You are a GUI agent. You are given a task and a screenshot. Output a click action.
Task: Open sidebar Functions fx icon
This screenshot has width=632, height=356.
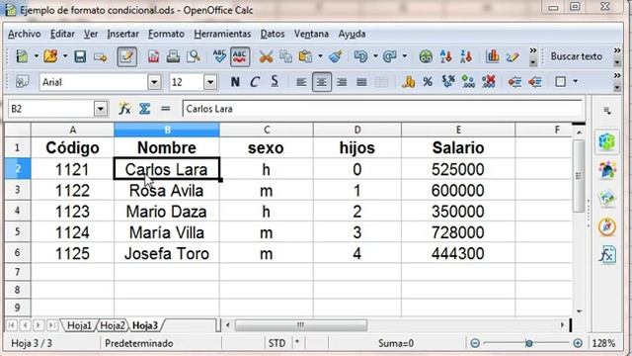tap(607, 255)
